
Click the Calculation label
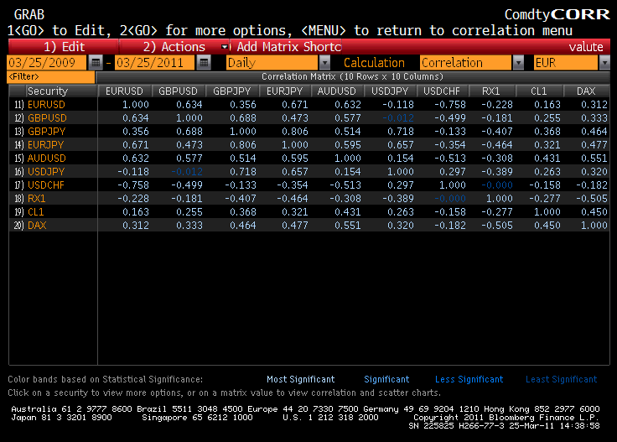click(x=374, y=63)
